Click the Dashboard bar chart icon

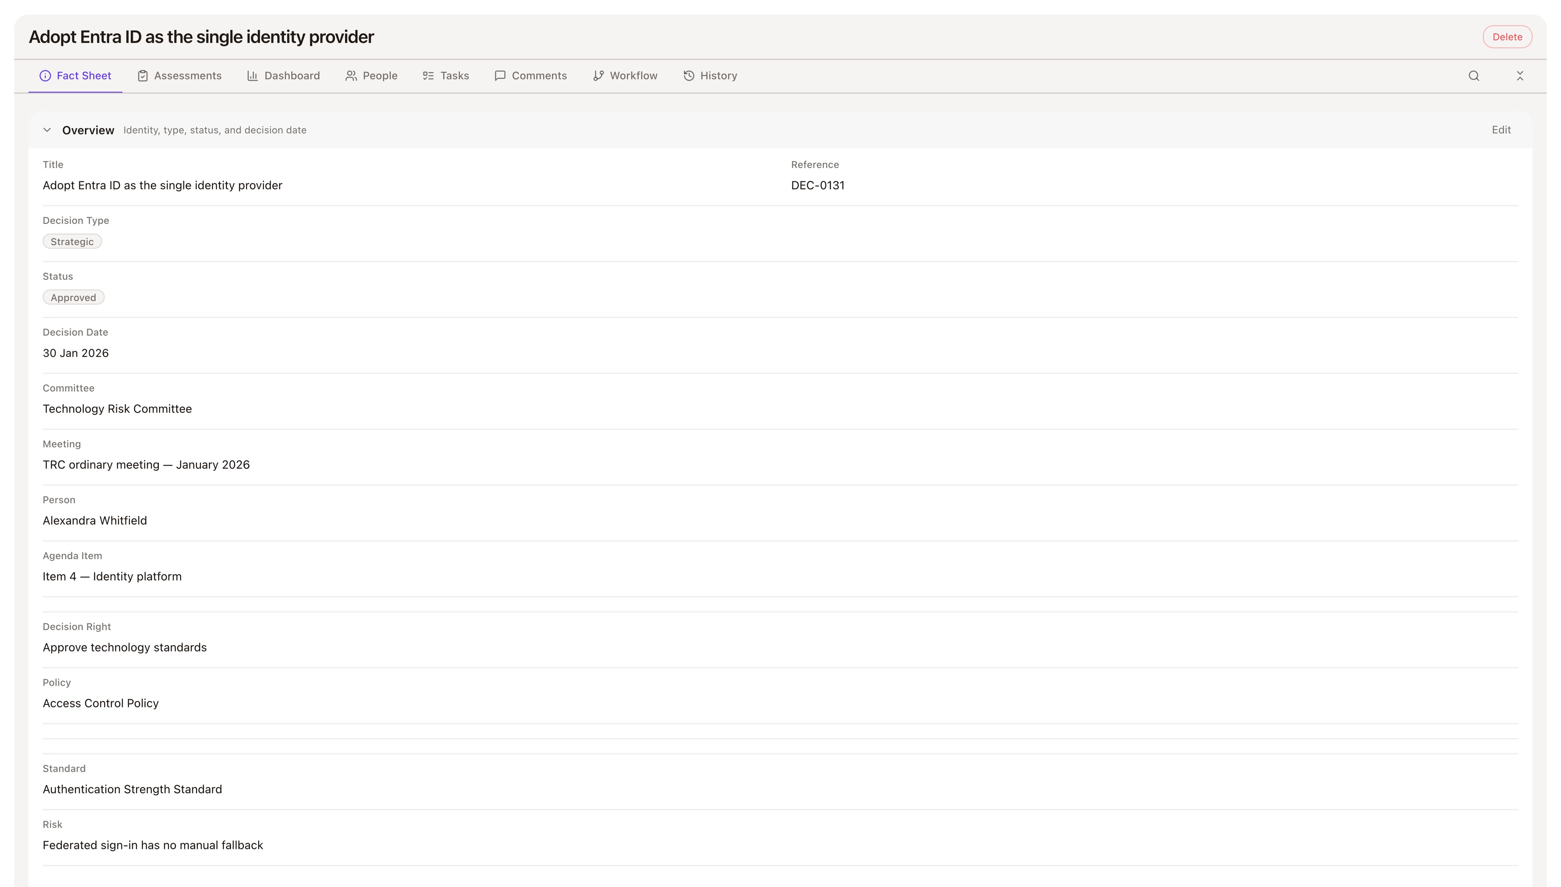252,75
